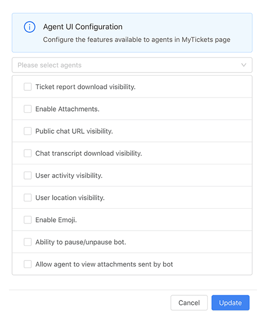The height and width of the screenshot is (333, 266).
Task: Tick Public chat URL visibility
Action: [x=27, y=131]
